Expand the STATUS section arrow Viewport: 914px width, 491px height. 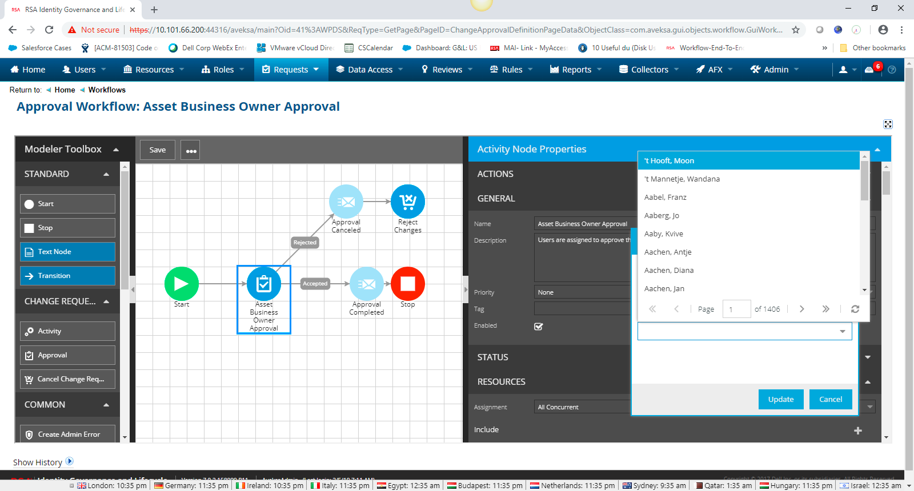pos(868,357)
